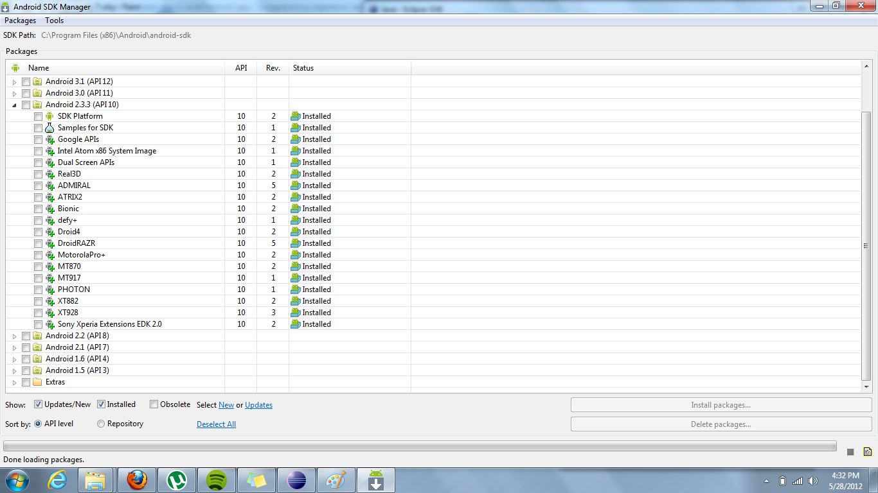
Task: Expand Android 2.1 (API 7) node
Action: coord(15,347)
